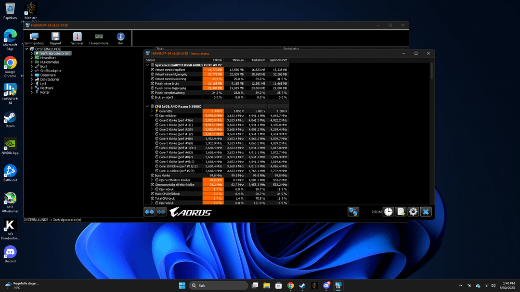Open MSI Afterburner desktop shortcut
The height and width of the screenshot is (292, 520).
point(10,202)
